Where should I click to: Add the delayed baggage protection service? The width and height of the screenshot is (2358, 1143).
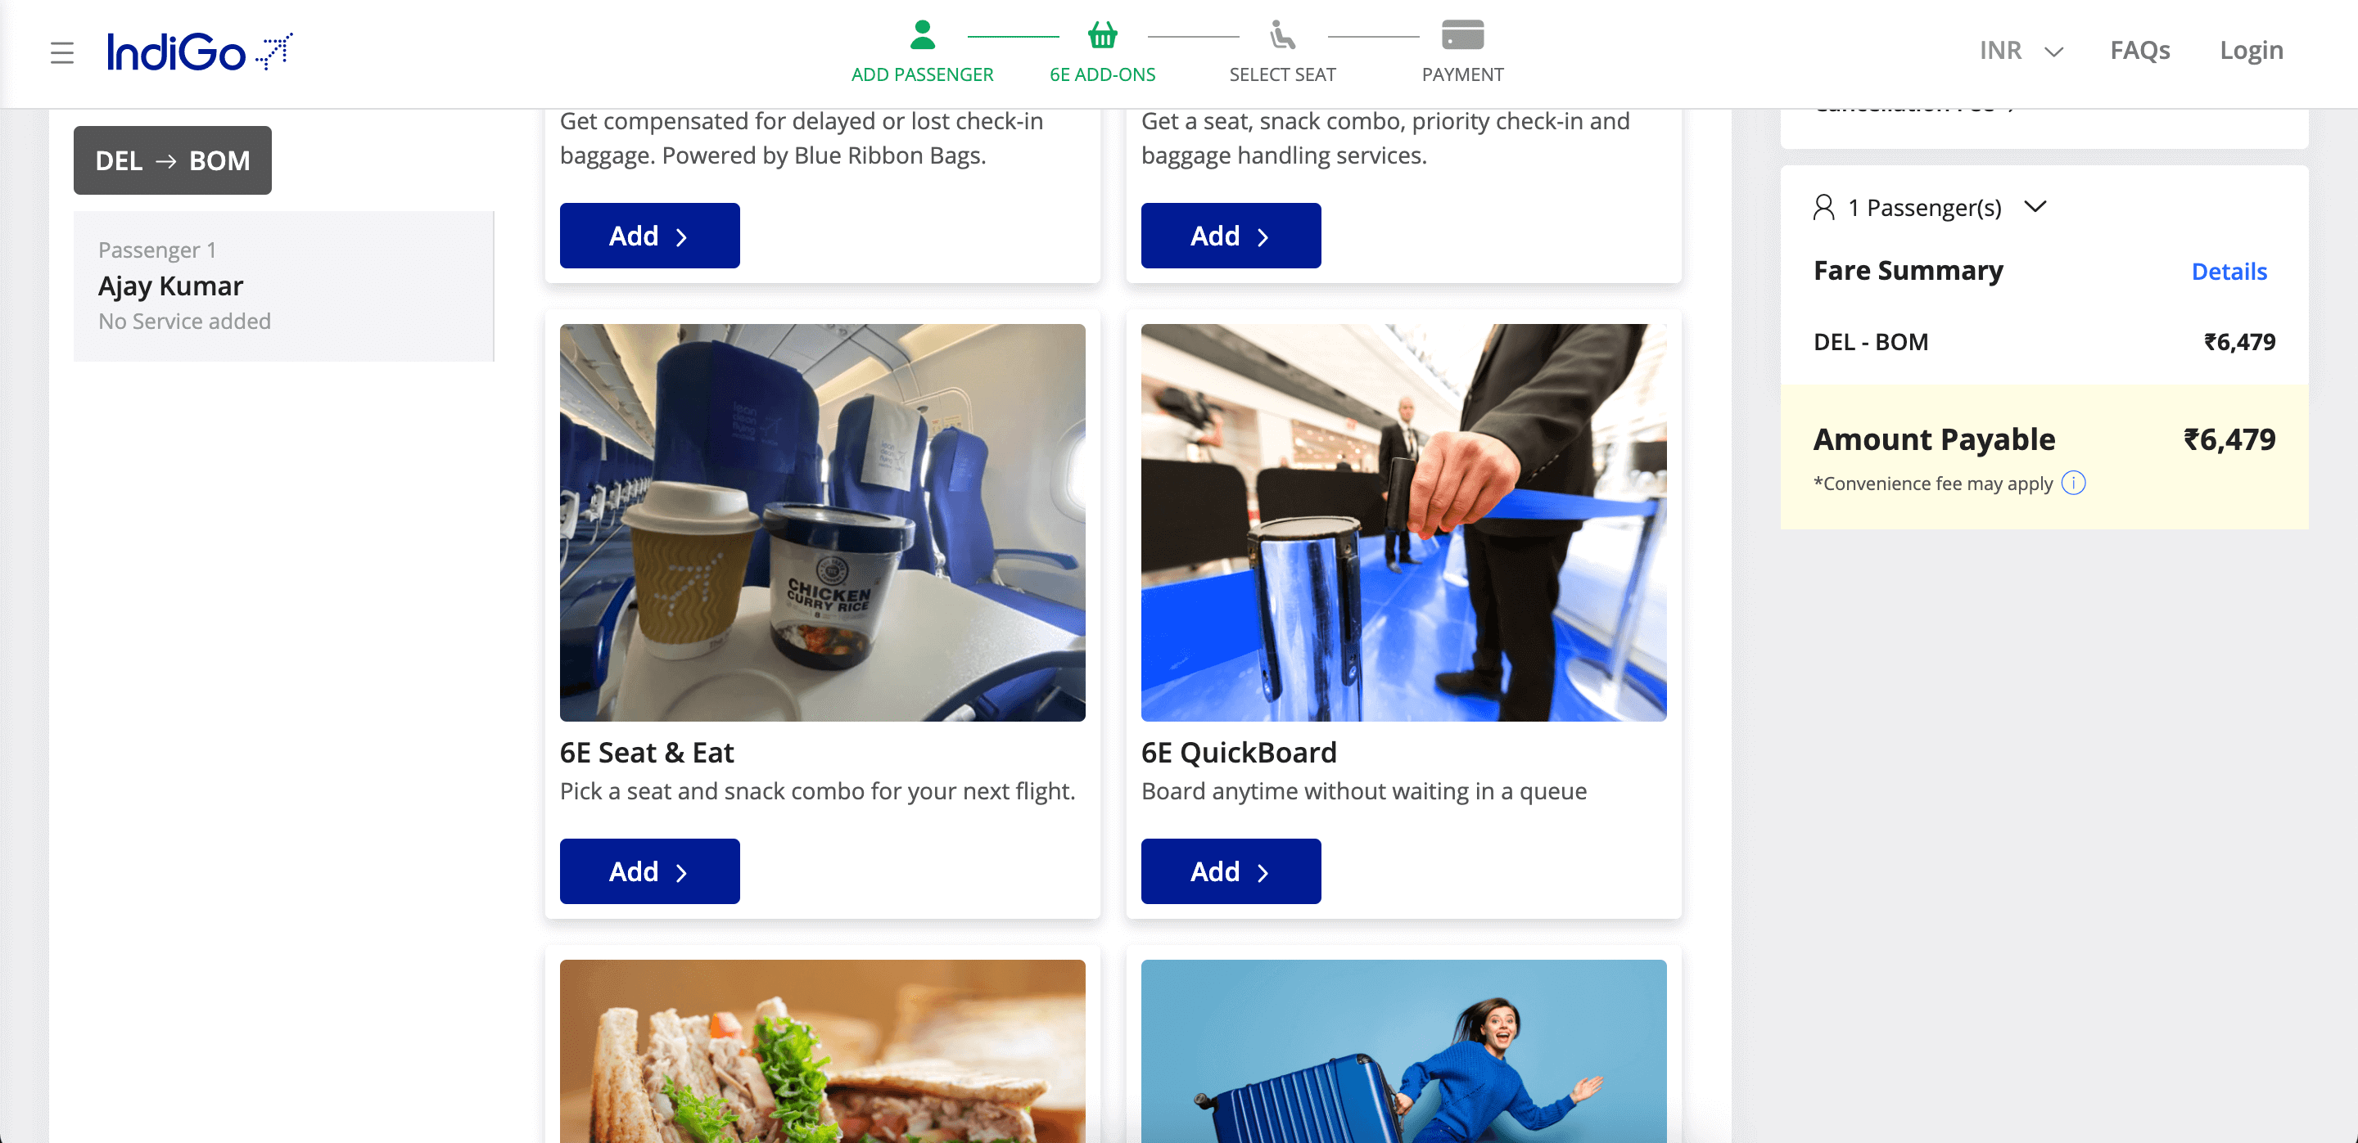pos(649,235)
